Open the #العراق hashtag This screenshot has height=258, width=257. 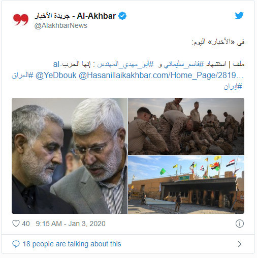tap(22, 76)
